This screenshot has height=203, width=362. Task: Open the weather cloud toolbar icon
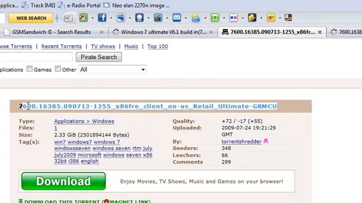(x=196, y=18)
